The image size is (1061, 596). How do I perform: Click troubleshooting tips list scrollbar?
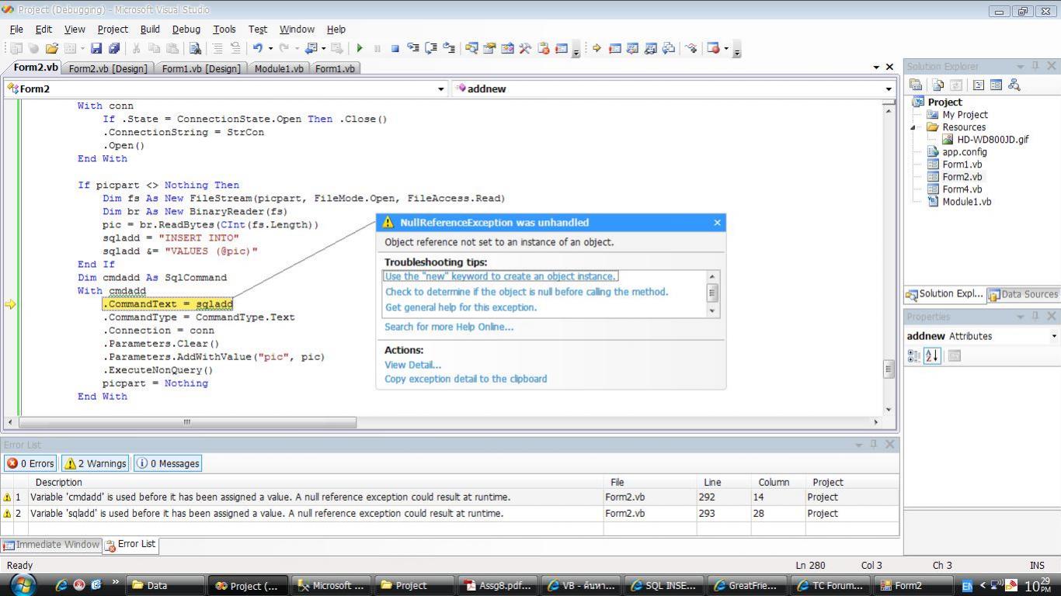712,293
